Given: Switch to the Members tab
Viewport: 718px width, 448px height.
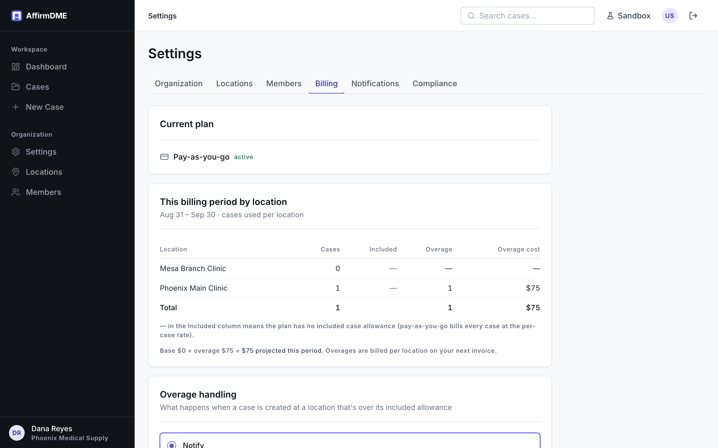Looking at the screenshot, I should pos(284,83).
